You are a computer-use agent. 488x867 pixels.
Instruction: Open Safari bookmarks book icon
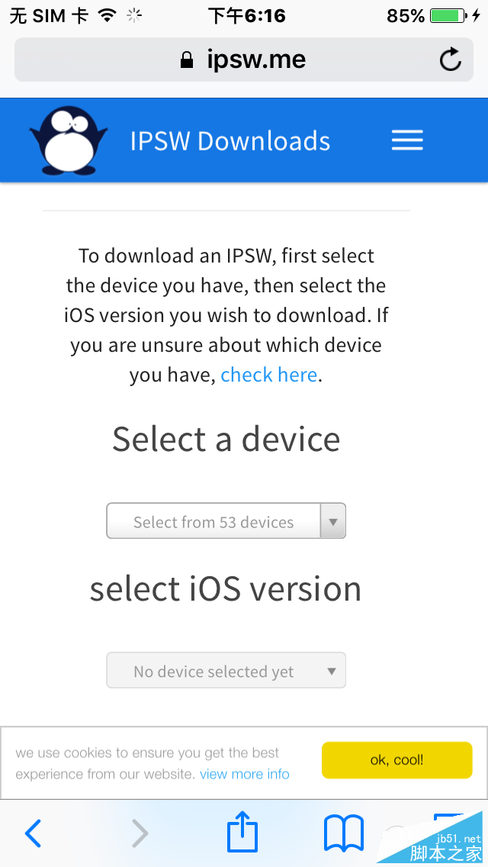[344, 833]
